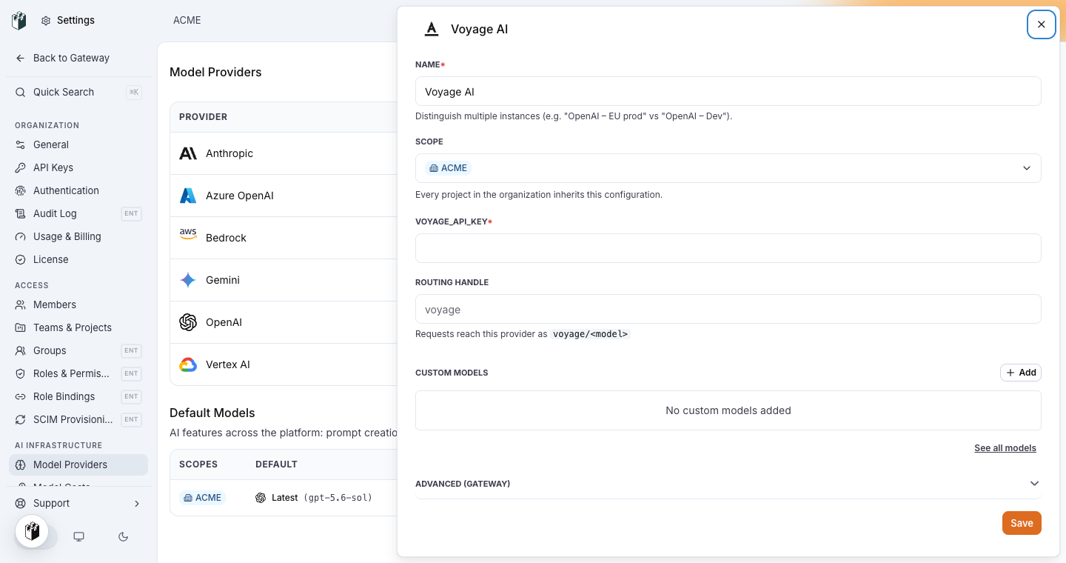Click the Roles & Permissions shield icon
Image resolution: width=1066 pixels, height=563 pixels.
point(21,373)
